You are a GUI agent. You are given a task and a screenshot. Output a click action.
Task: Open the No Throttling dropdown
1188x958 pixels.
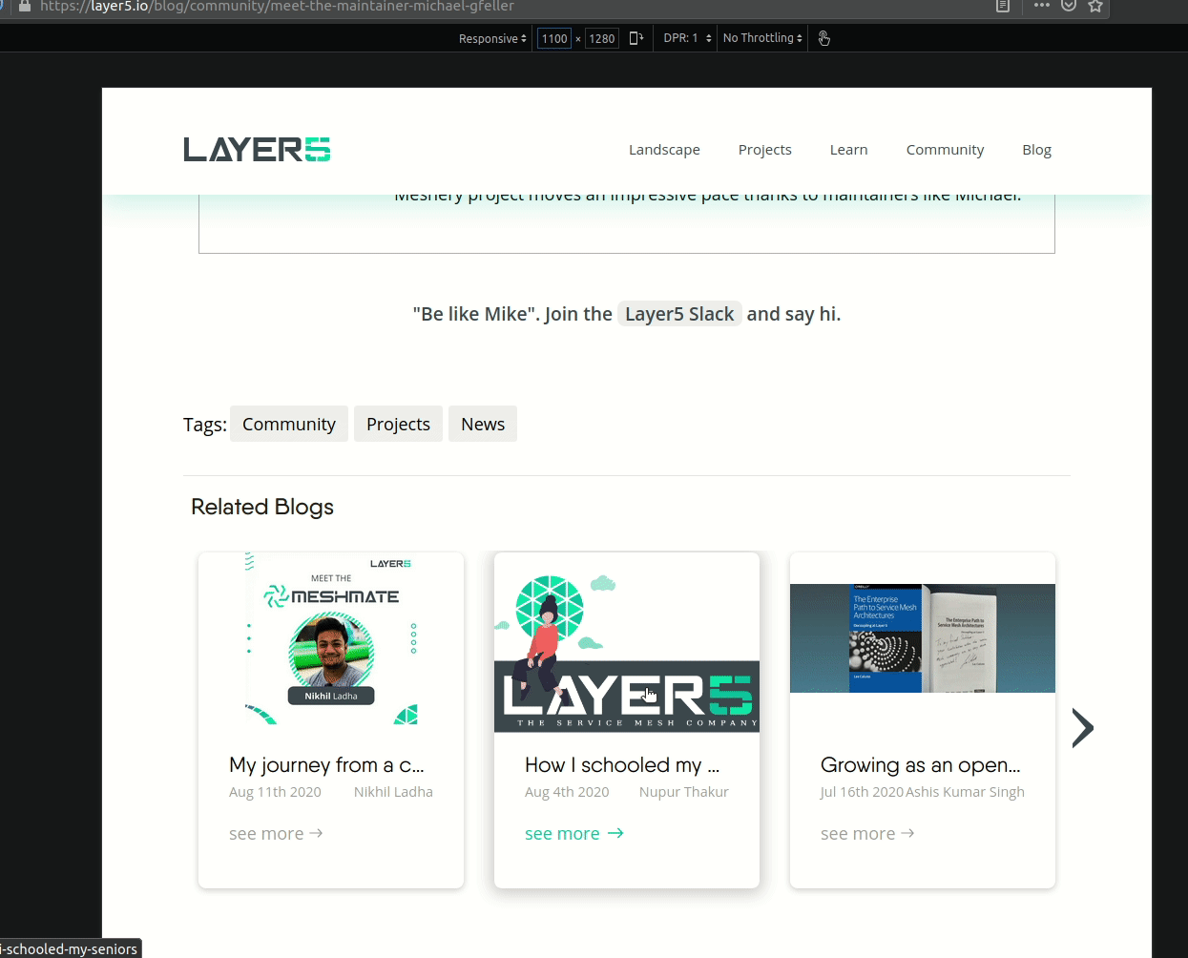(x=762, y=38)
